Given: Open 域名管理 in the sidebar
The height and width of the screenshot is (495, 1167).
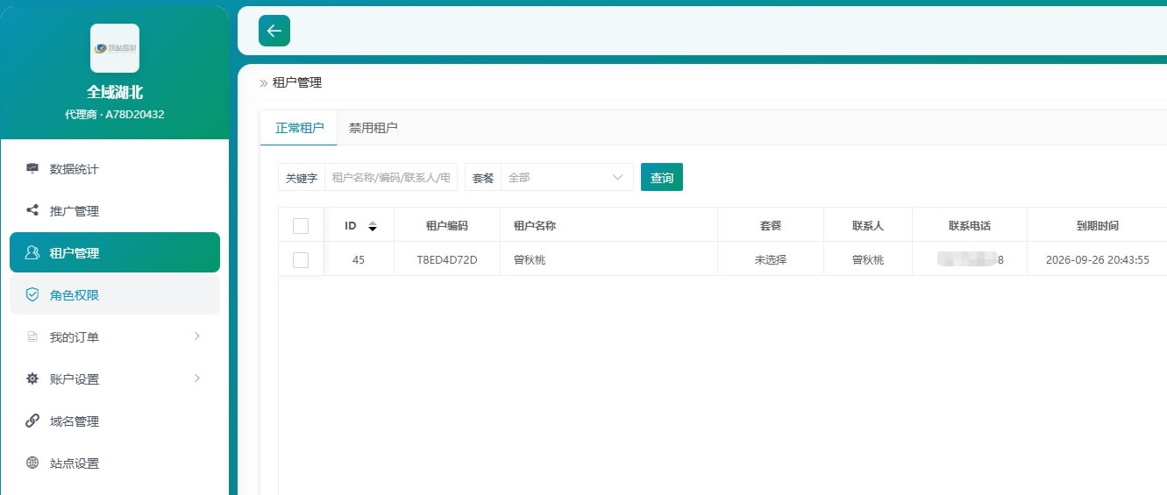Looking at the screenshot, I should pyautogui.click(x=115, y=421).
